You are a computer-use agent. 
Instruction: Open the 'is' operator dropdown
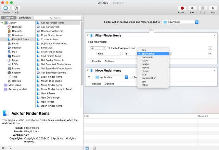point(131,54)
